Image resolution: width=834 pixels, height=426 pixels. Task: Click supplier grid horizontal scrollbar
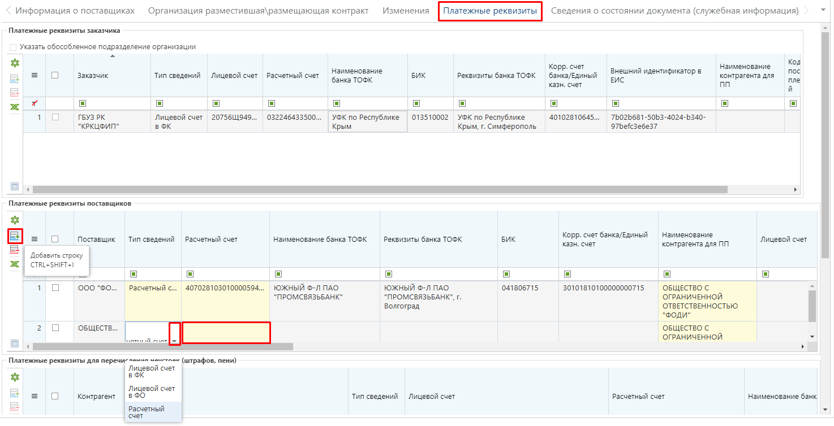coord(163,346)
